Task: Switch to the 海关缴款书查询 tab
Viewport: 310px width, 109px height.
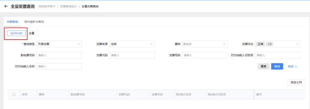Action: click(x=34, y=22)
